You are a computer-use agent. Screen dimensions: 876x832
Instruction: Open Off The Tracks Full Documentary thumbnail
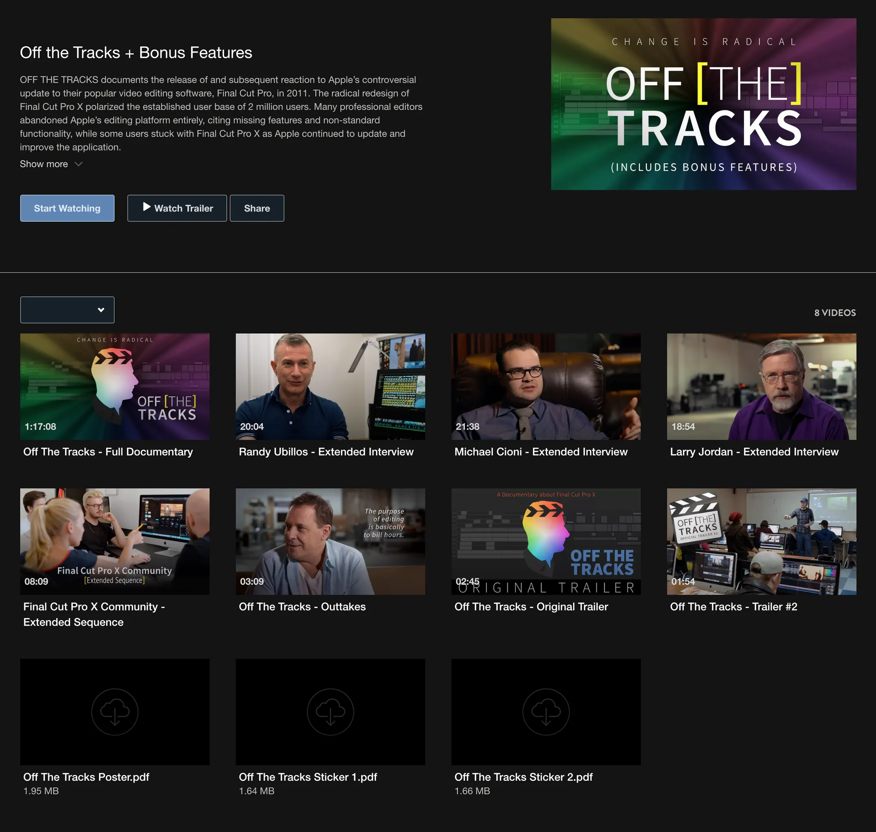pos(115,386)
